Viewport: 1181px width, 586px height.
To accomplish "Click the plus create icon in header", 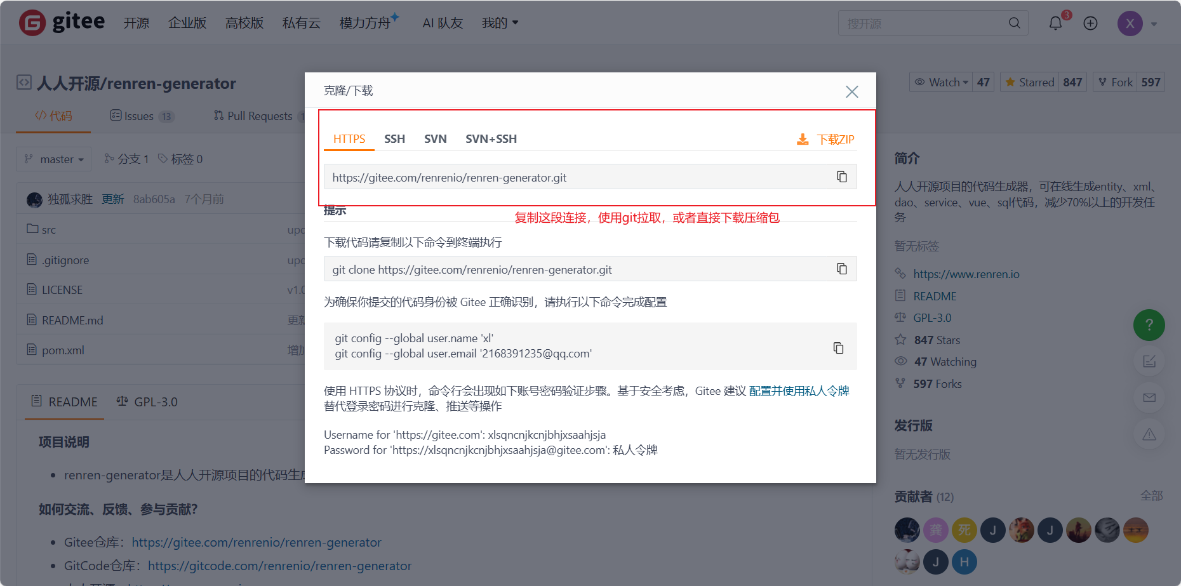I will [x=1090, y=23].
